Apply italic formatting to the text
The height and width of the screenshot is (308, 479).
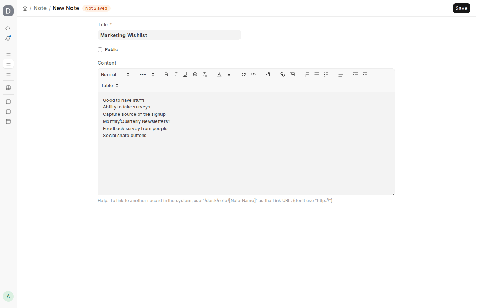point(176,74)
